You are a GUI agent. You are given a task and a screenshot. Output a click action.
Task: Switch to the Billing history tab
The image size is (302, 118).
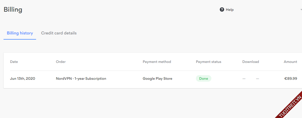click(20, 33)
